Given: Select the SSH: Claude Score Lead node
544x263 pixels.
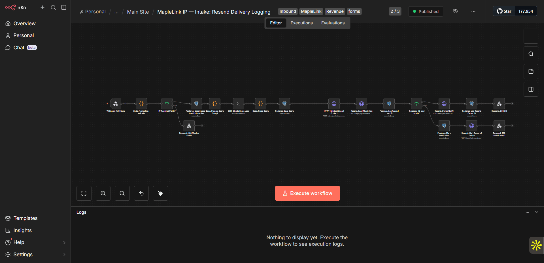Looking at the screenshot, I should [238, 104].
